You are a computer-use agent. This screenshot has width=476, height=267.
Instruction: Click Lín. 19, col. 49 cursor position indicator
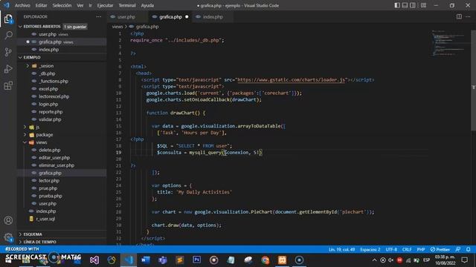coord(341,249)
